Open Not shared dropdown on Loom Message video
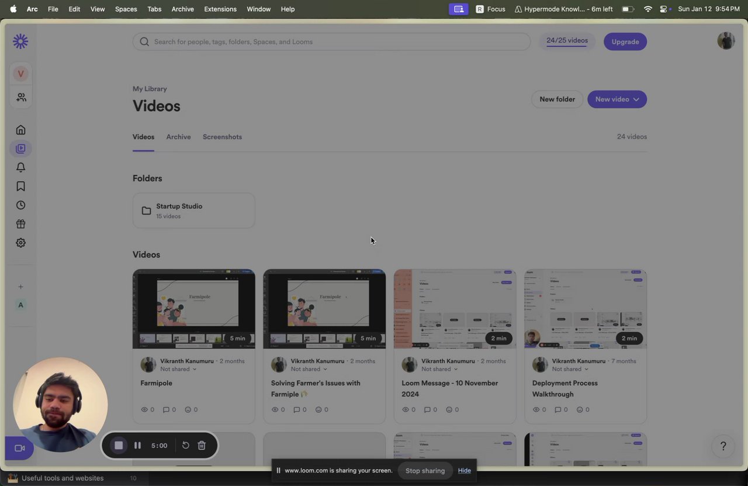This screenshot has width=748, height=486. click(x=439, y=369)
